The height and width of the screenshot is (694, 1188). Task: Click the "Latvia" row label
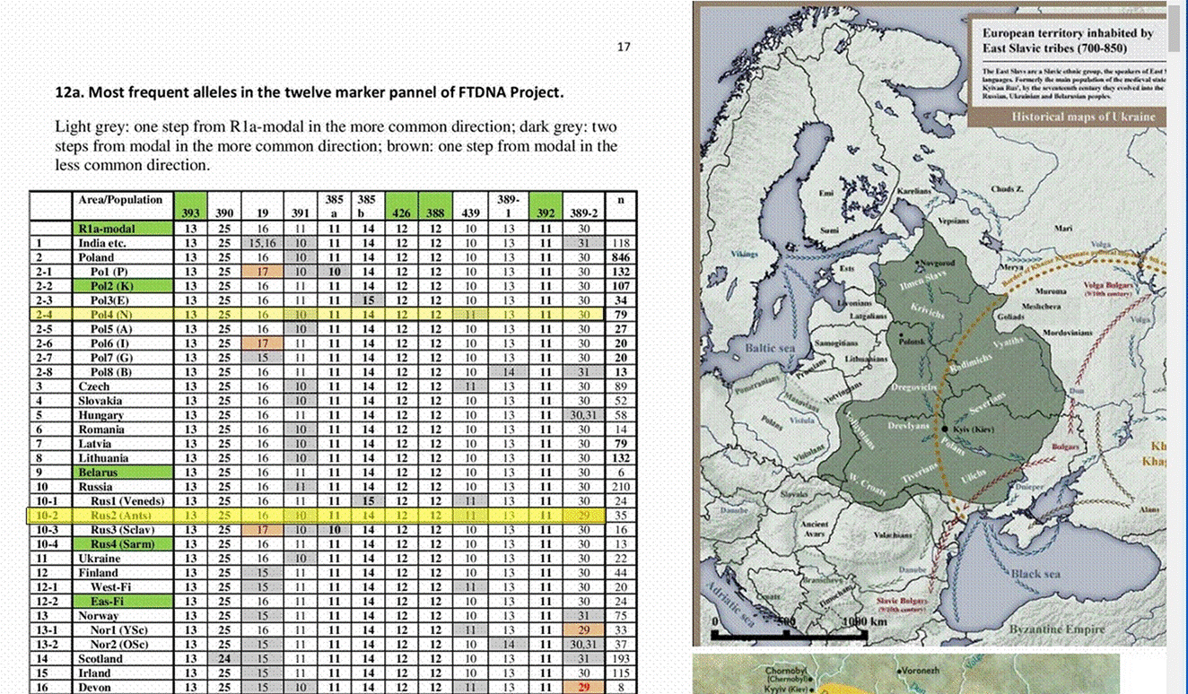click(95, 444)
